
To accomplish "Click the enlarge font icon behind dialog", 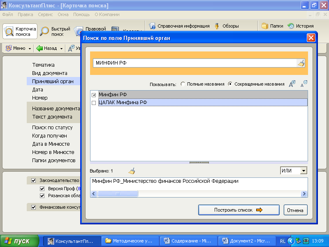I will click(71, 48).
